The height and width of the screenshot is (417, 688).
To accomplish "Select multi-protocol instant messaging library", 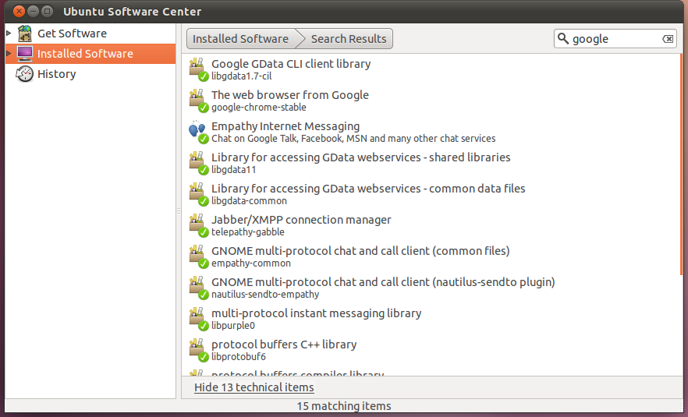I will click(x=317, y=313).
